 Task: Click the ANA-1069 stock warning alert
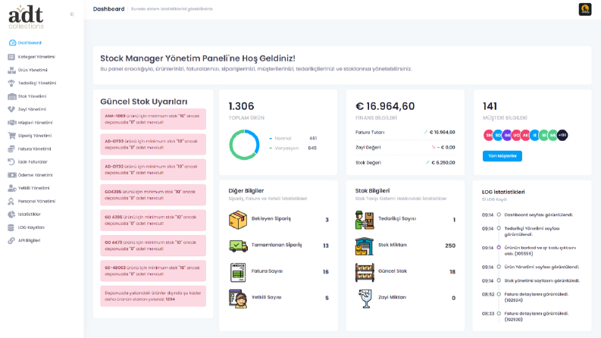pyautogui.click(x=153, y=119)
